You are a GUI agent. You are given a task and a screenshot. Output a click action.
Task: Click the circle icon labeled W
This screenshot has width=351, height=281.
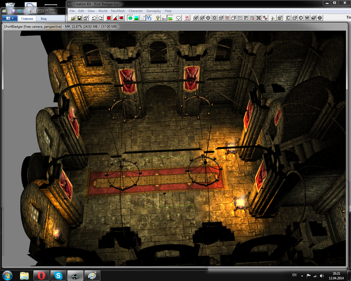point(320,18)
